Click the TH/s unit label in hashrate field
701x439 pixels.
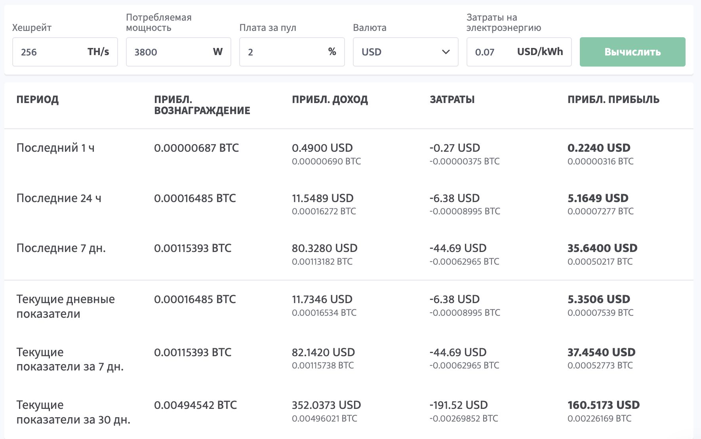click(x=98, y=52)
